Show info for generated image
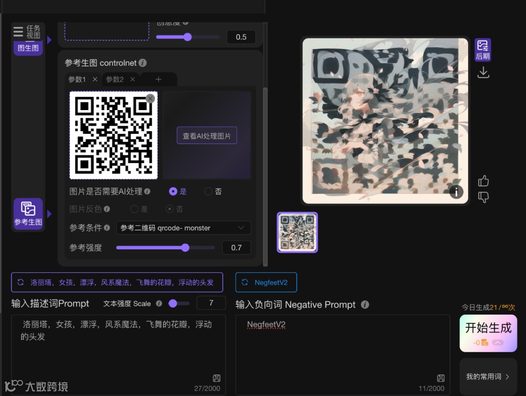526x396 pixels. (x=456, y=192)
